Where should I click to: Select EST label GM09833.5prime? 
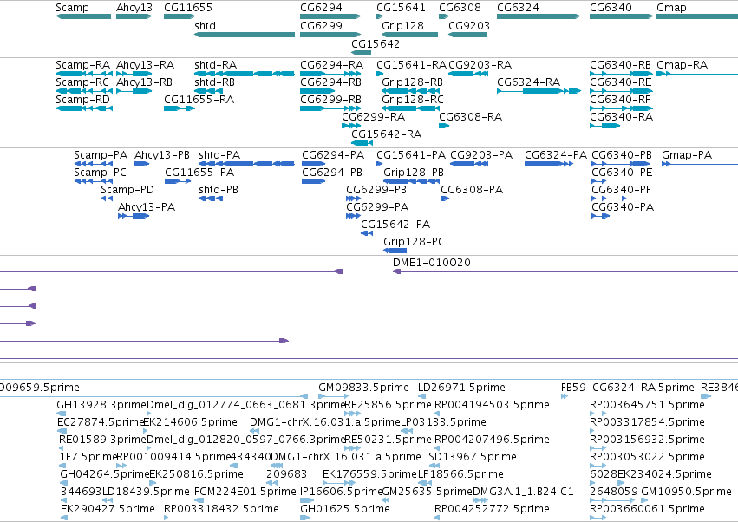coord(363,388)
